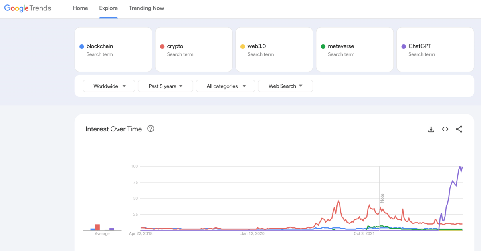
Task: Select the Explore tab
Action: click(109, 8)
